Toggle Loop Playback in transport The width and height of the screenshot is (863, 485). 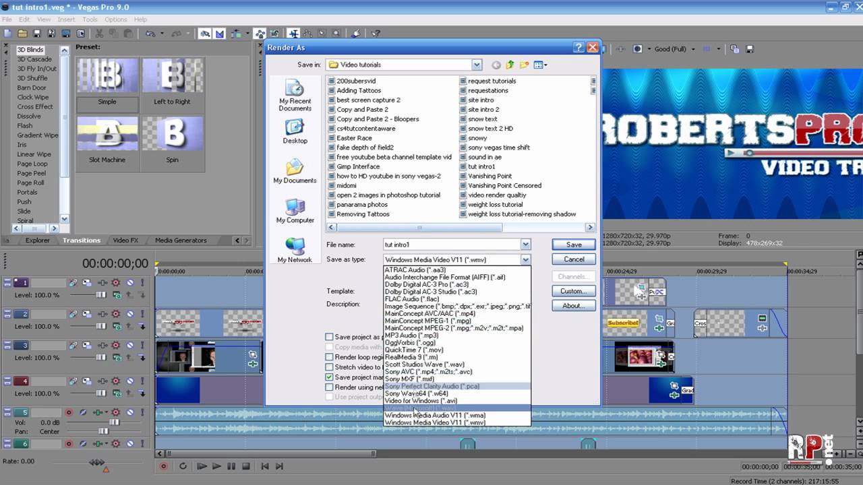click(182, 466)
